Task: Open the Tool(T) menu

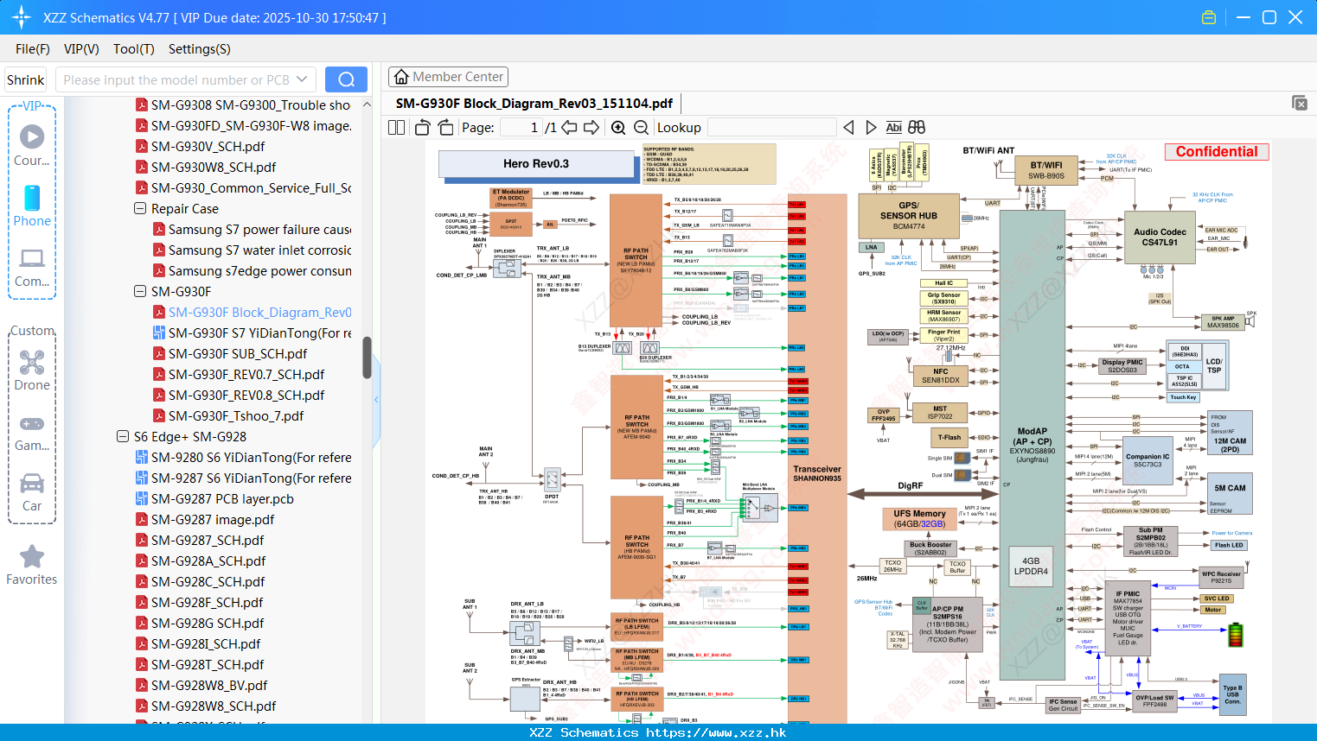Action: (x=134, y=49)
